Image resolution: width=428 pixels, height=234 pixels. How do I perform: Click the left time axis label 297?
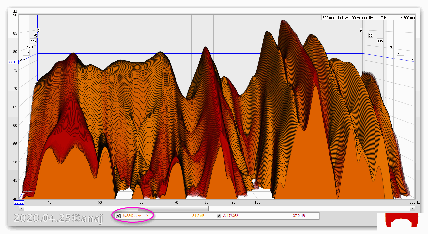click(23, 60)
